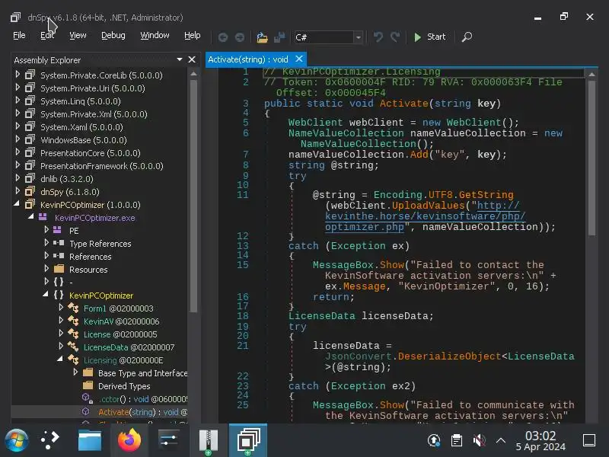609x457 pixels.
Task: Expand the Resources folder node
Action: 46,268
